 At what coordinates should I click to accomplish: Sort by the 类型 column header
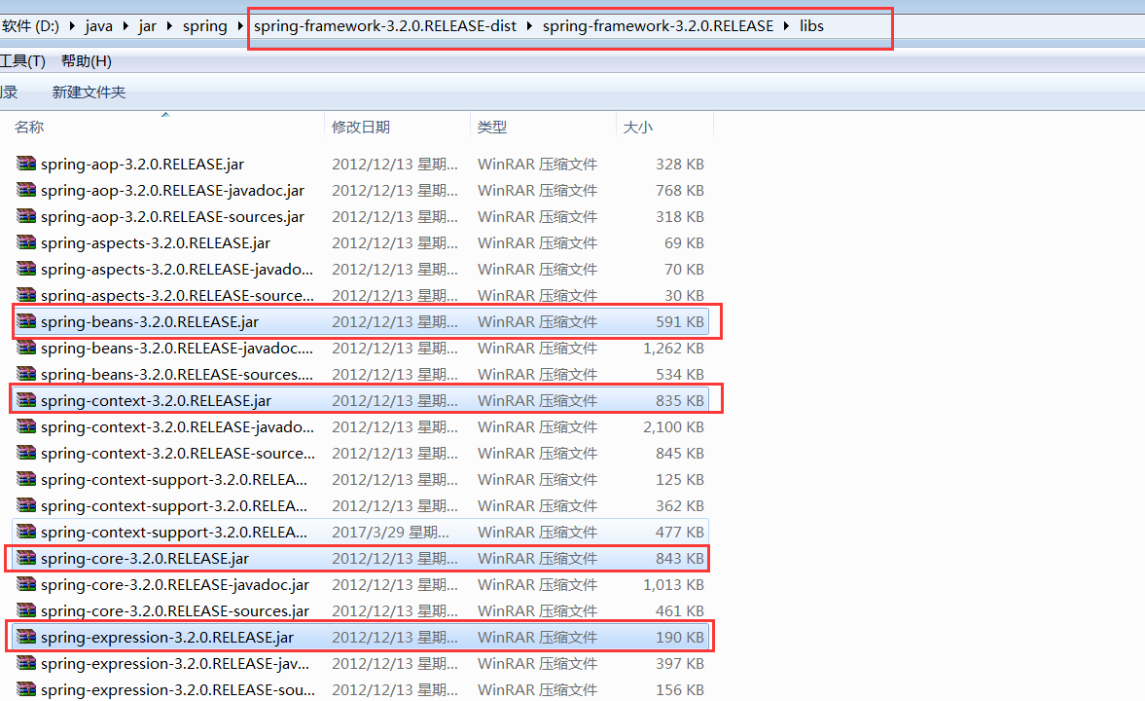click(492, 127)
